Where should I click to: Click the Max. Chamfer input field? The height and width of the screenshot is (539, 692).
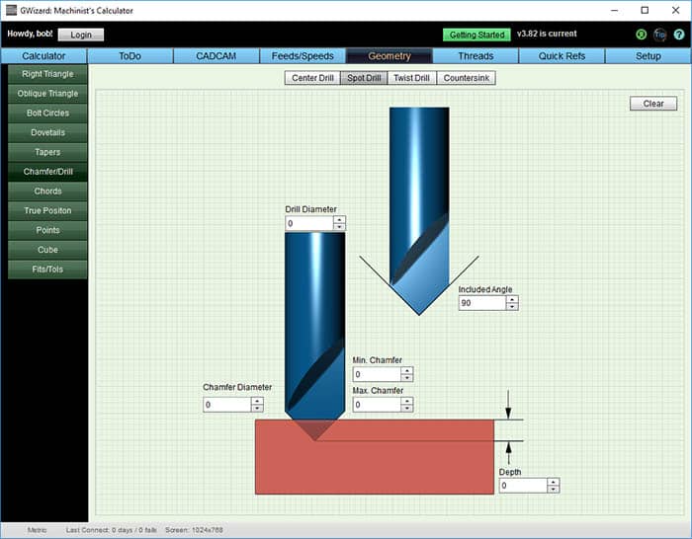click(377, 405)
